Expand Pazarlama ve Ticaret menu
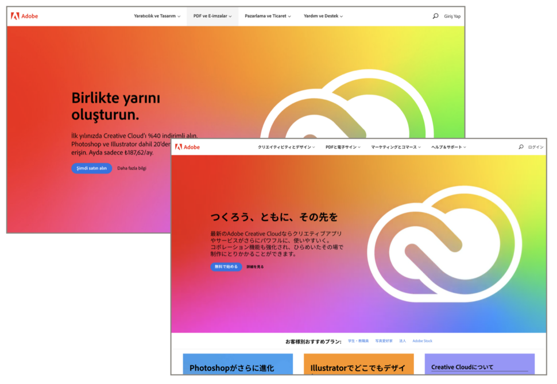This screenshot has width=557, height=384. click(x=268, y=16)
